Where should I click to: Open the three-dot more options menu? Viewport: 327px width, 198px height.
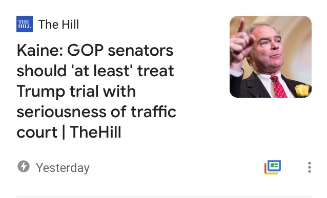click(310, 167)
